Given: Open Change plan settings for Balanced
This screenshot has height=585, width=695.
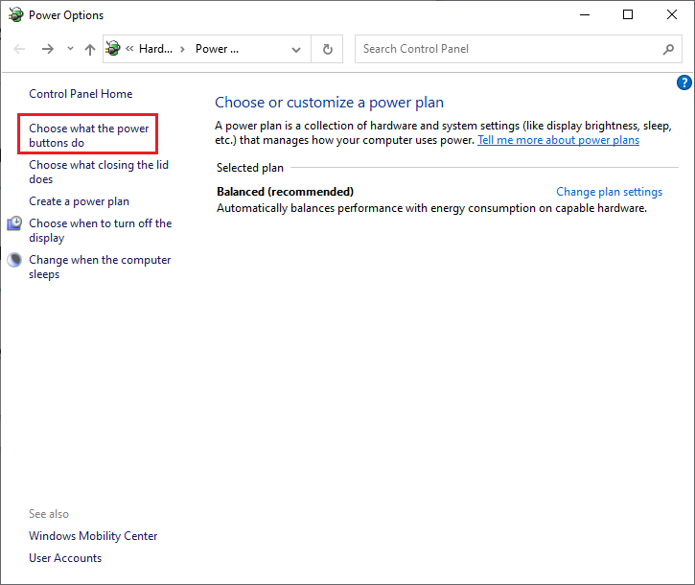Looking at the screenshot, I should tap(609, 192).
